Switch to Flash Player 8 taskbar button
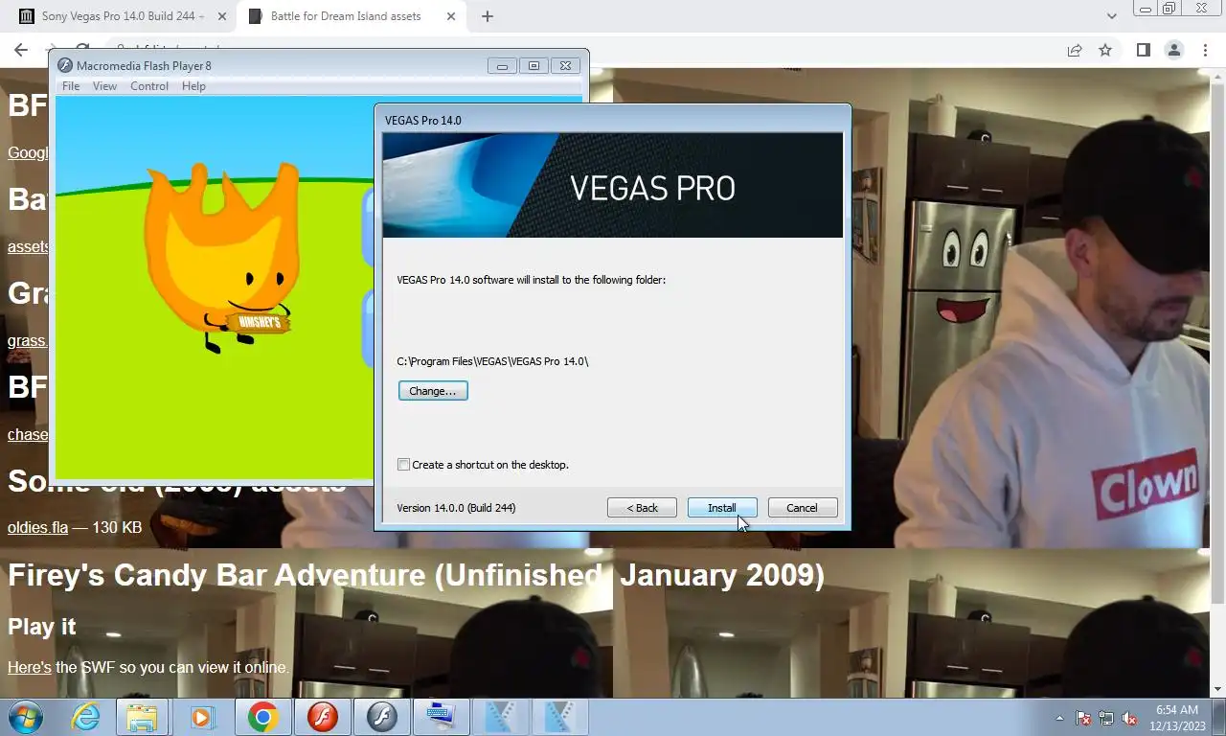Screen dimensions: 1226x736 coord(382,717)
